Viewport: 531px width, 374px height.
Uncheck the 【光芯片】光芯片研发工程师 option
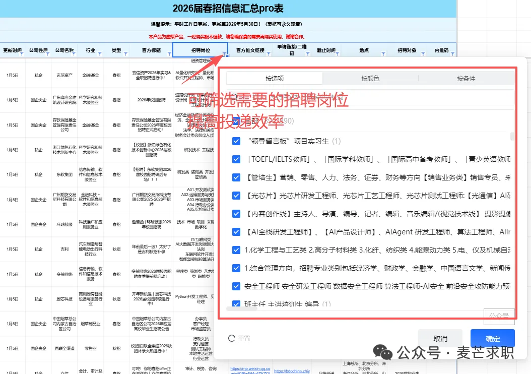pyautogui.click(x=236, y=196)
